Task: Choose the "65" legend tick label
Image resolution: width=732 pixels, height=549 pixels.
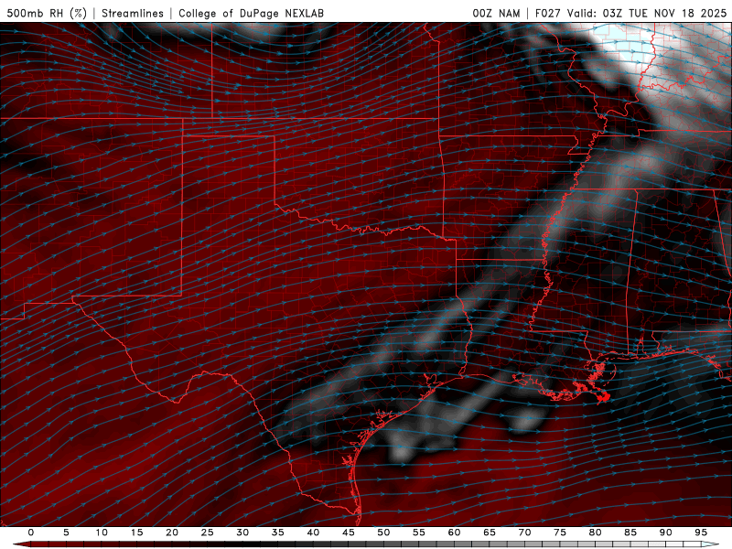Action: [490, 533]
